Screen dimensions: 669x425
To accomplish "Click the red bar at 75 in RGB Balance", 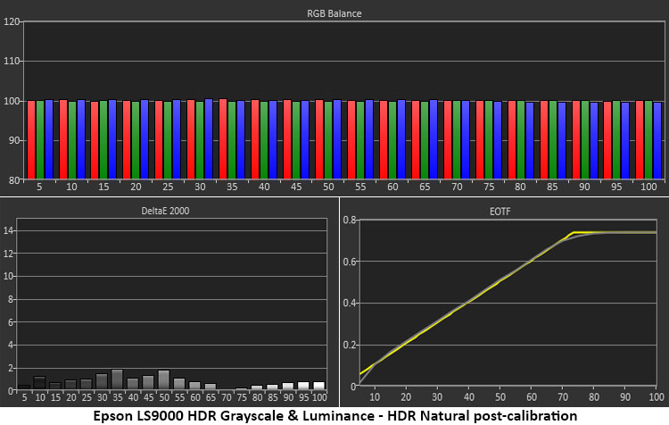I will point(477,140).
